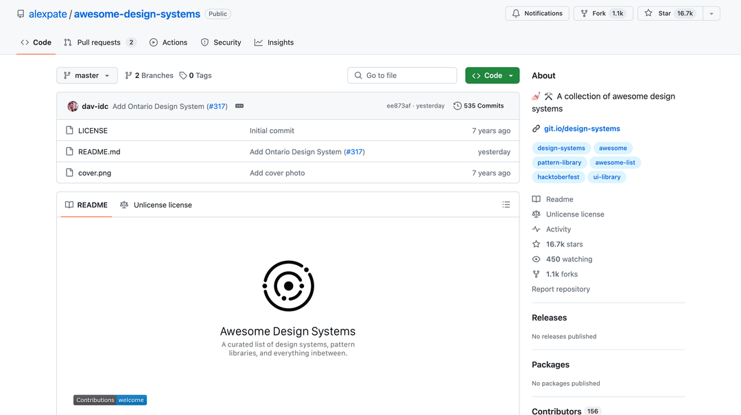Click the cover.png file icon
The width and height of the screenshot is (741, 415).
pyautogui.click(x=69, y=173)
